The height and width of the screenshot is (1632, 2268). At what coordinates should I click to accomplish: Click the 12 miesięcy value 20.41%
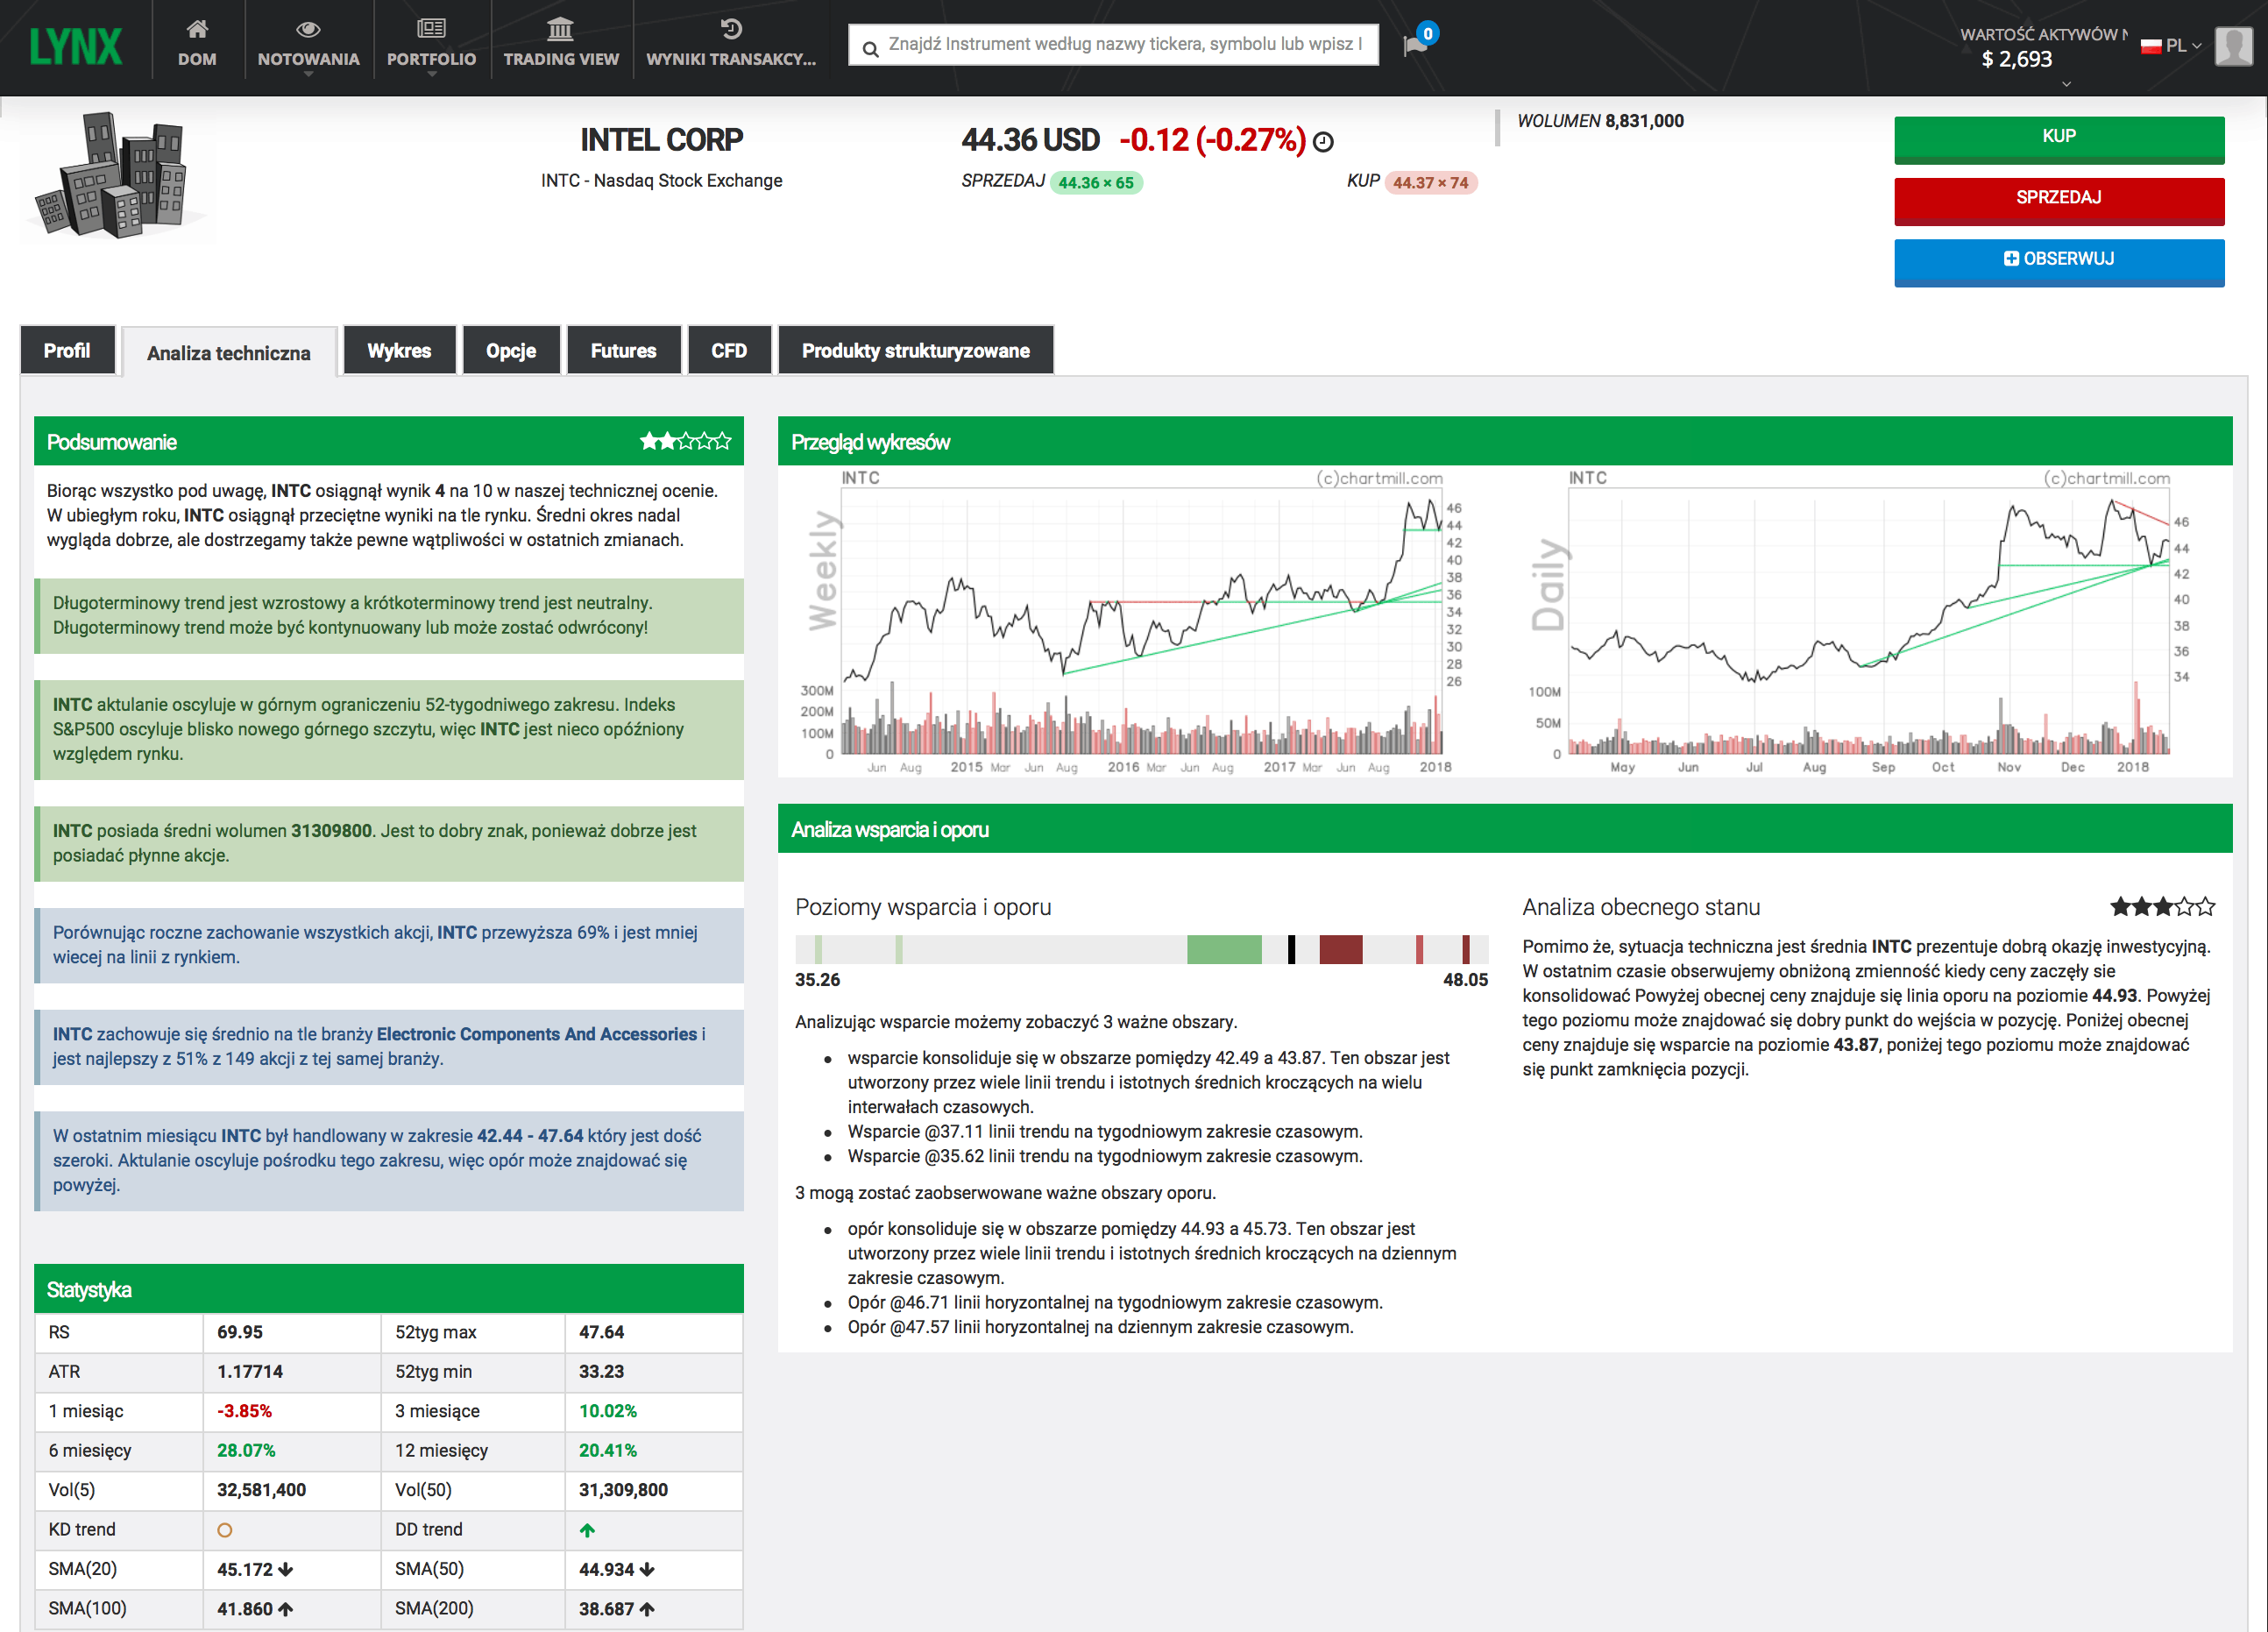coord(608,1451)
